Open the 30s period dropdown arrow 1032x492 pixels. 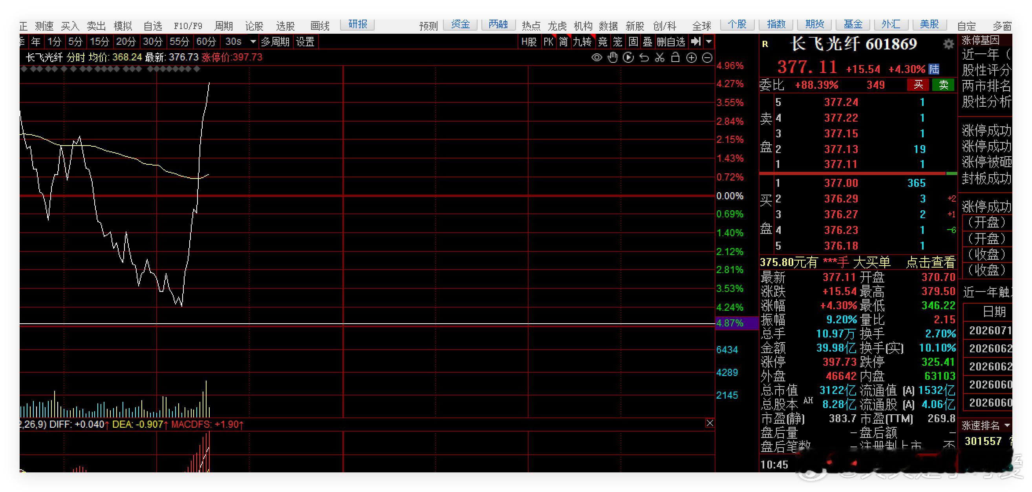point(253,41)
